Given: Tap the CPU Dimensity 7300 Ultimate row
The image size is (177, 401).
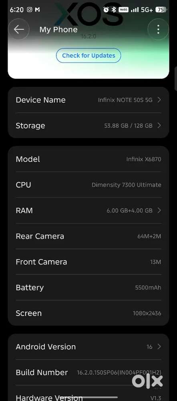Looking at the screenshot, I should (x=88, y=185).
